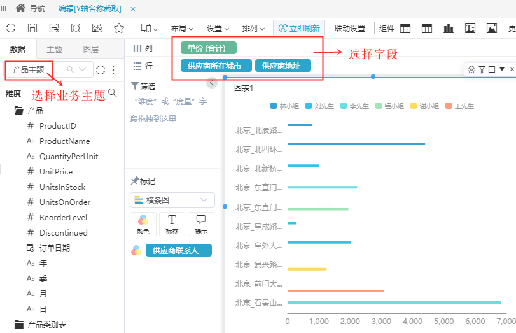Open the 颜色 mark color picker

point(143,224)
